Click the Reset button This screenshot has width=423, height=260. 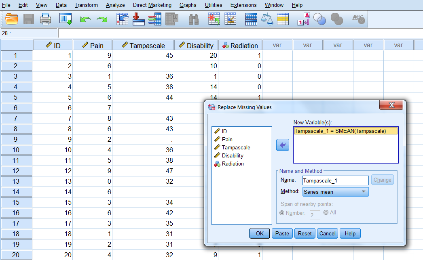pos(305,233)
